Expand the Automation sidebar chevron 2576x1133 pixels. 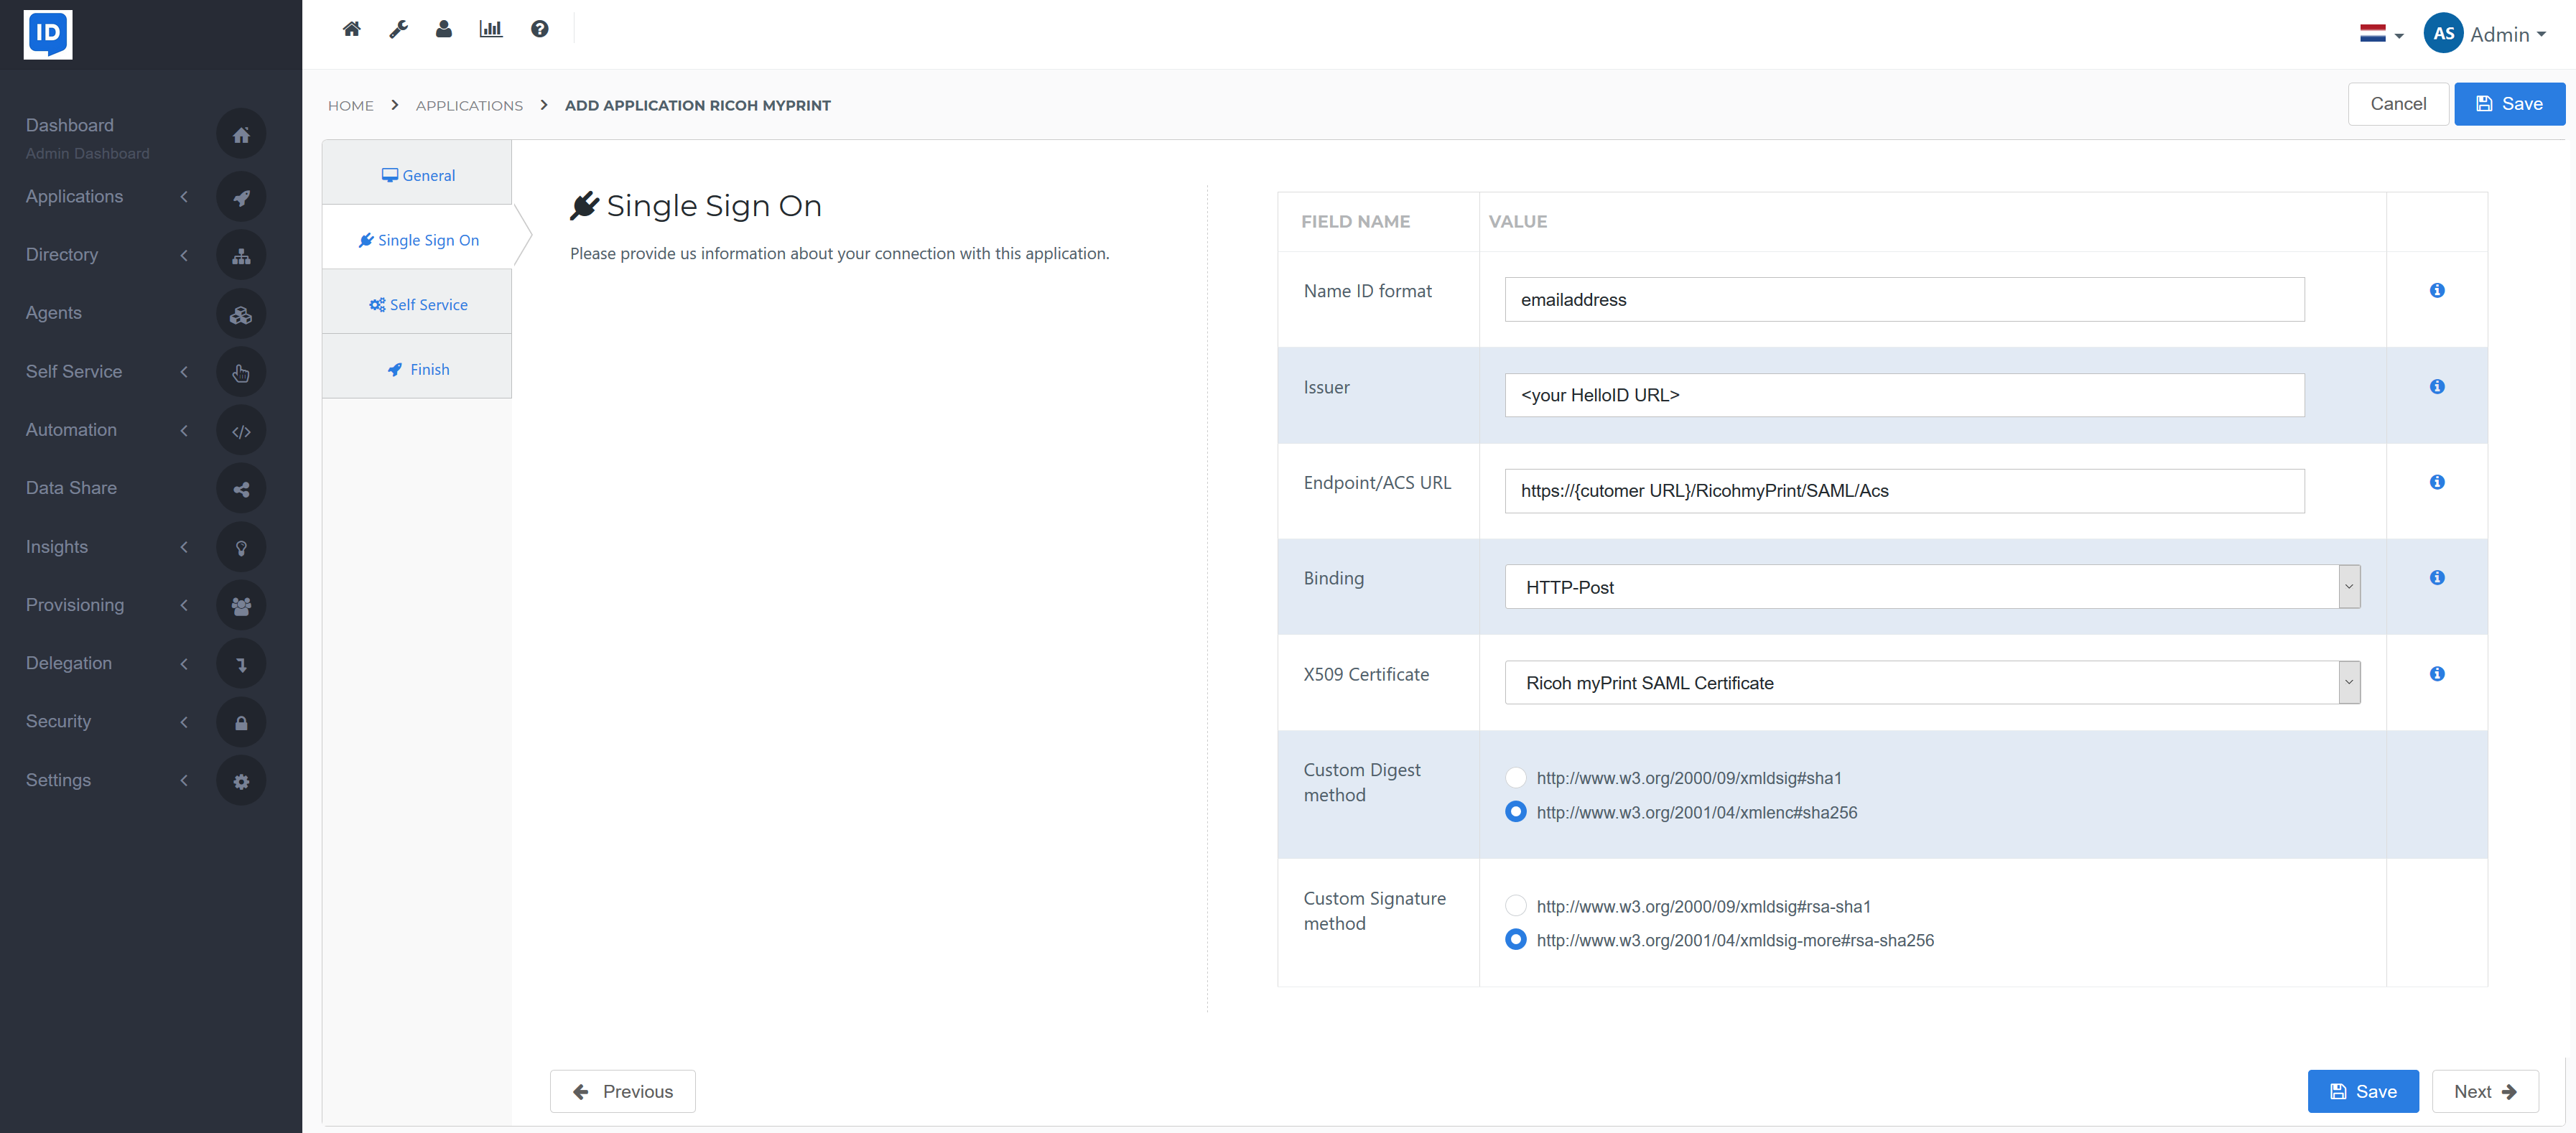point(184,430)
